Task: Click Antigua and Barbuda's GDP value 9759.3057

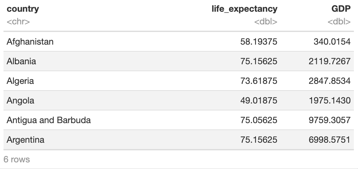Action: tap(329, 120)
